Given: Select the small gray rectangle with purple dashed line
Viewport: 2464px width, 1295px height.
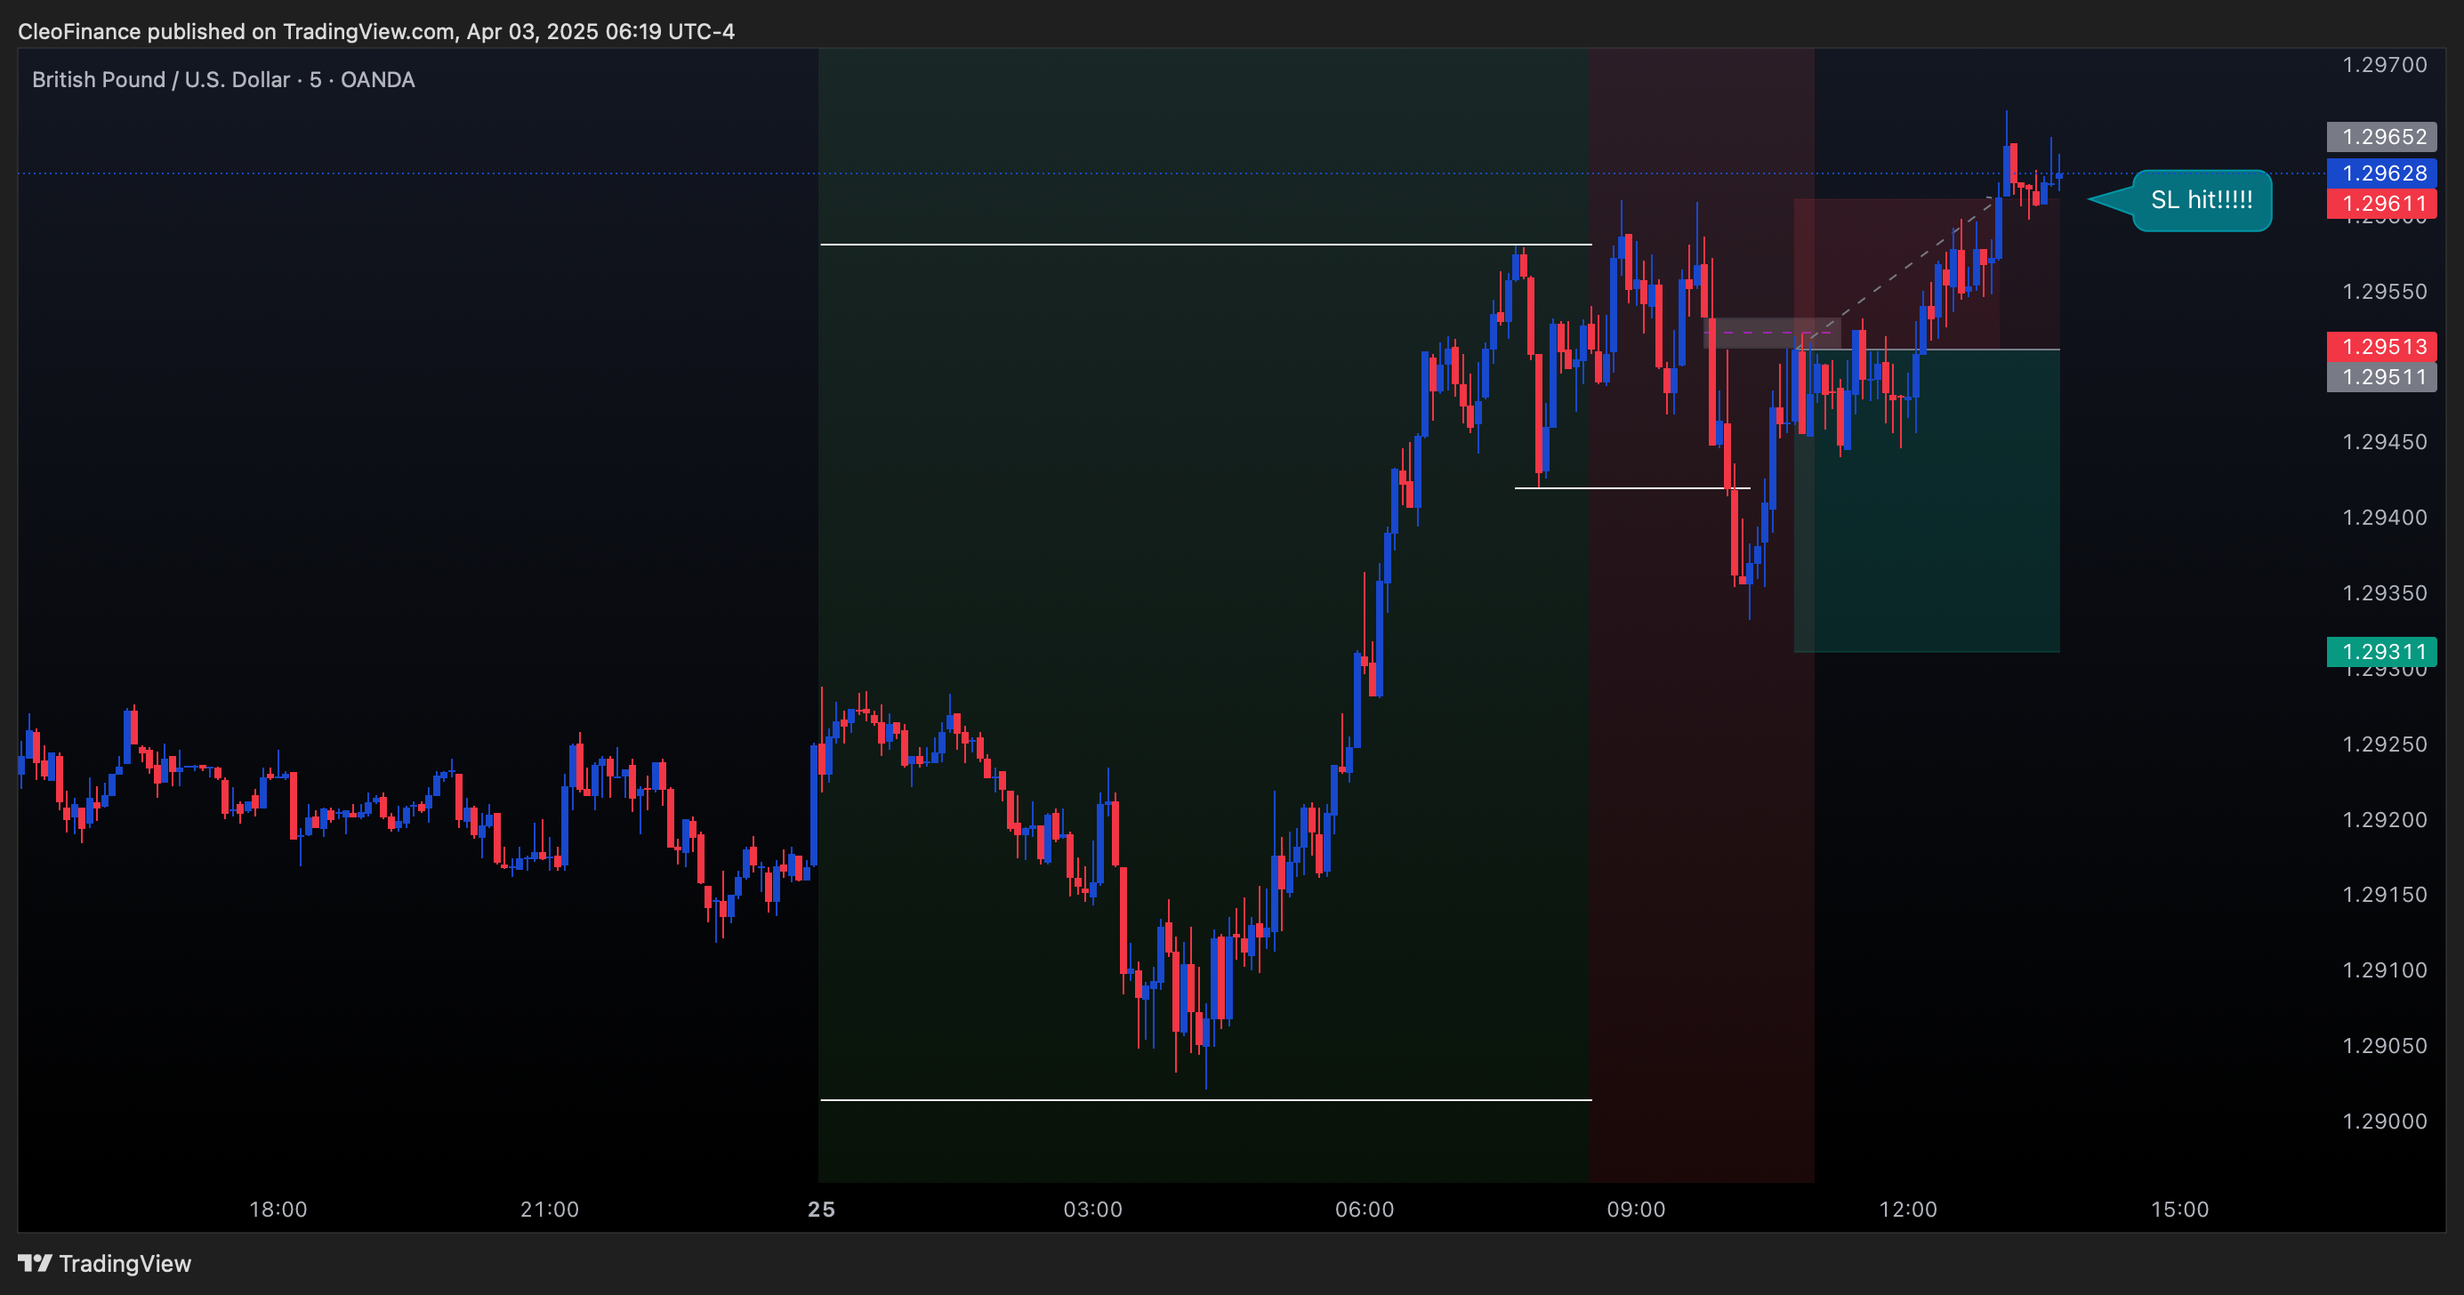Looking at the screenshot, I should click(x=1771, y=333).
